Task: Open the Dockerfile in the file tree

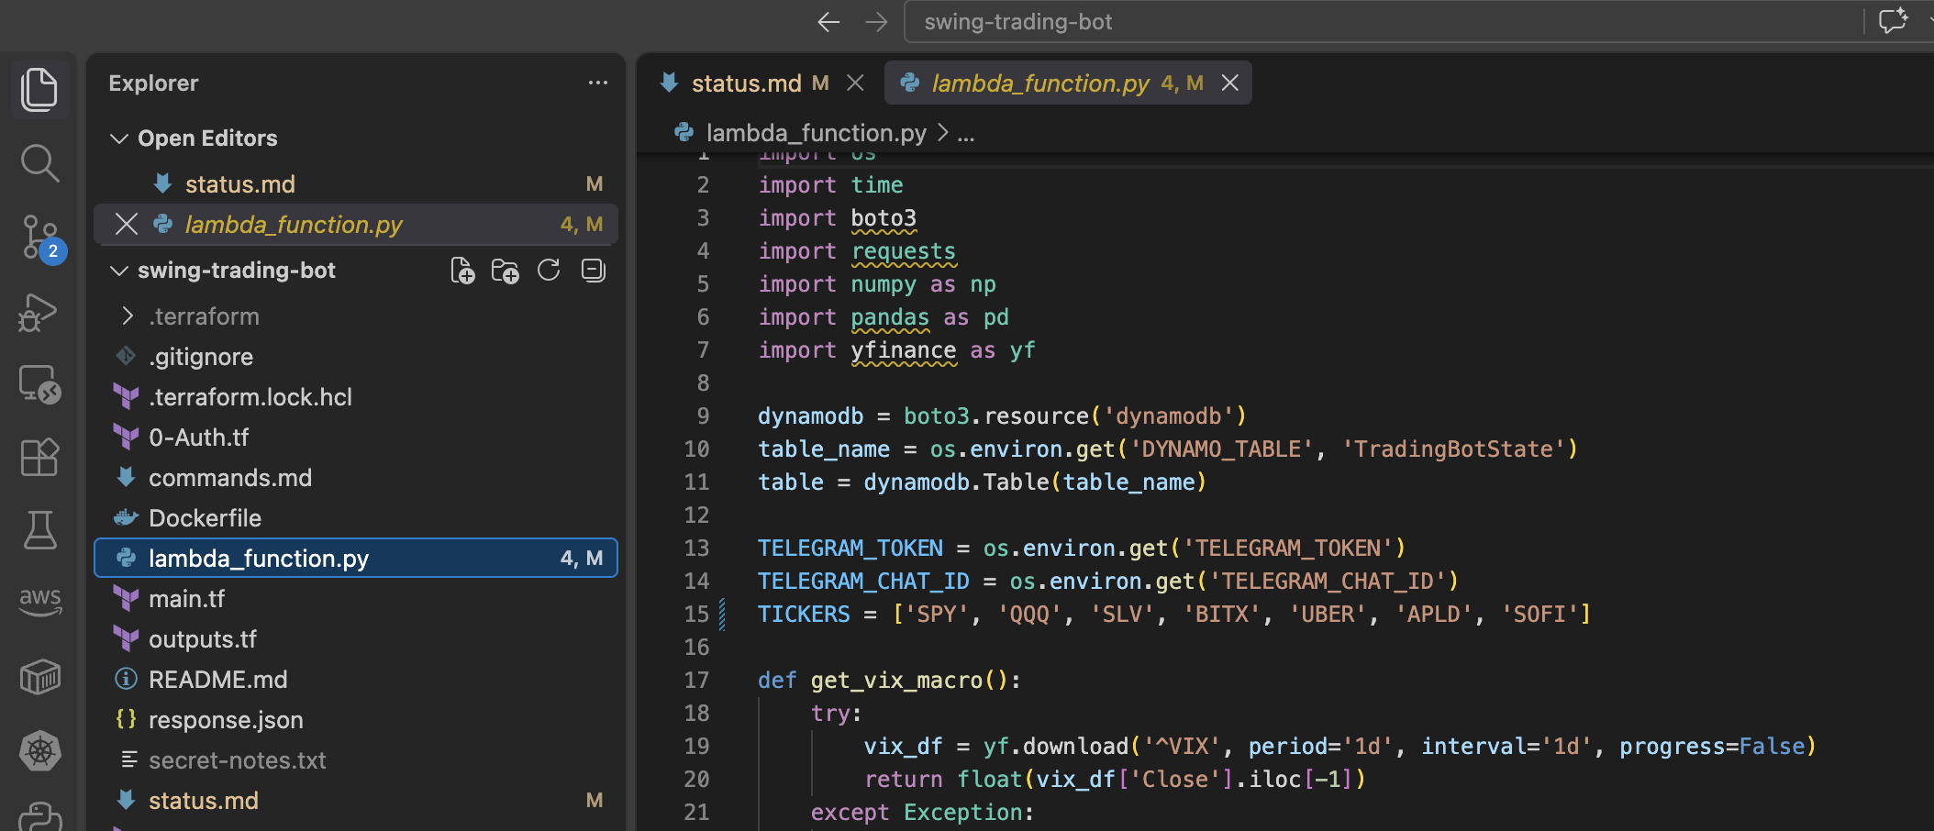Action: click(356, 518)
